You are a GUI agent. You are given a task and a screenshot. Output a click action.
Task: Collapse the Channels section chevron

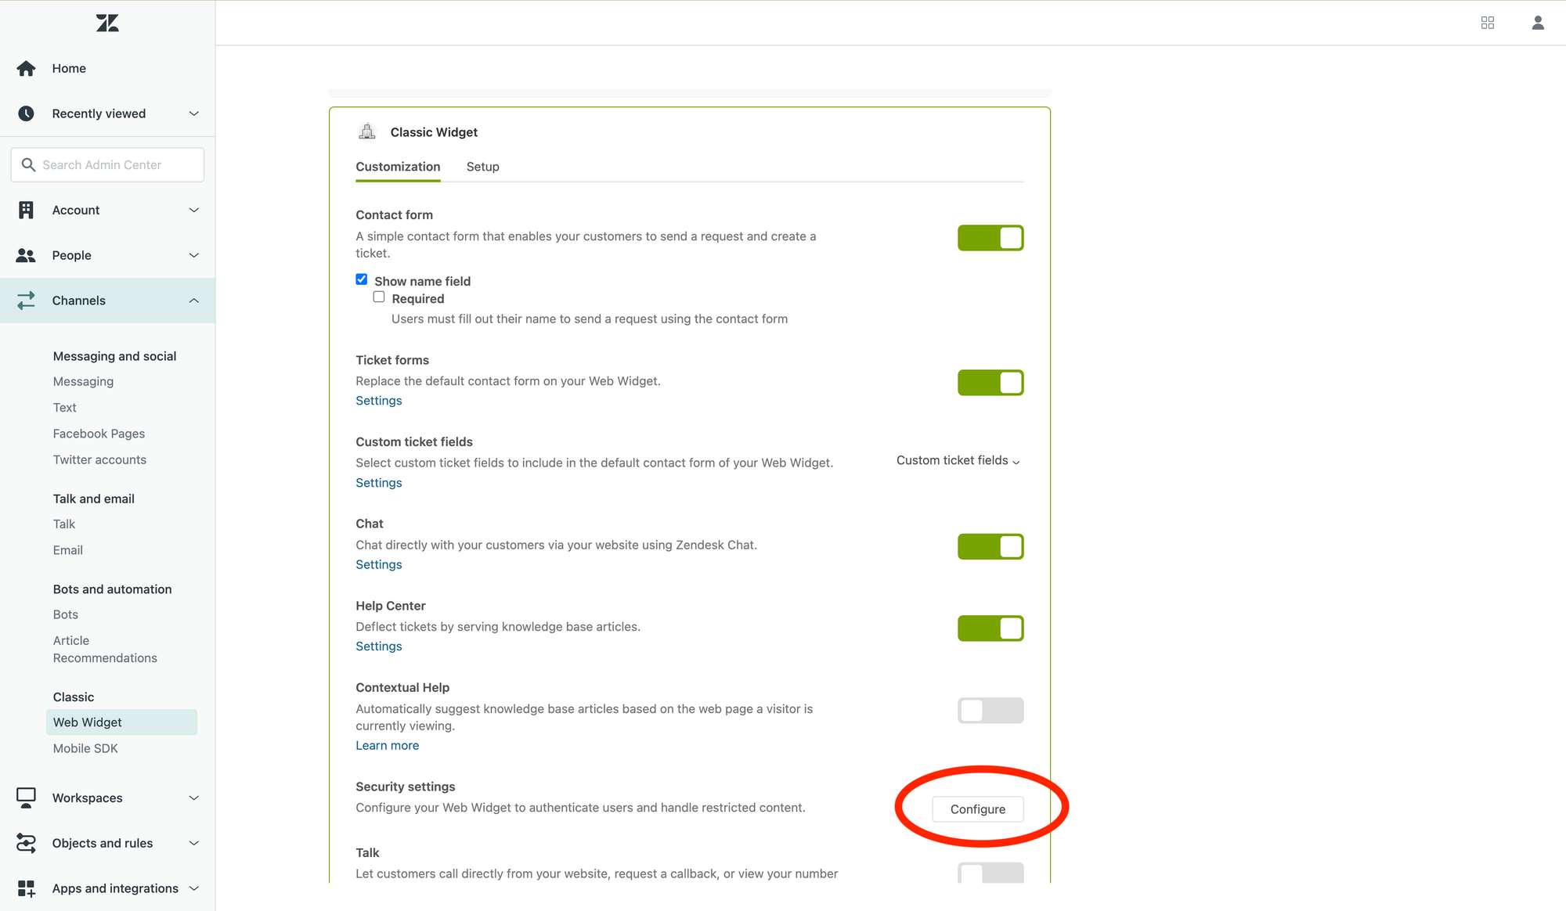[x=193, y=301]
